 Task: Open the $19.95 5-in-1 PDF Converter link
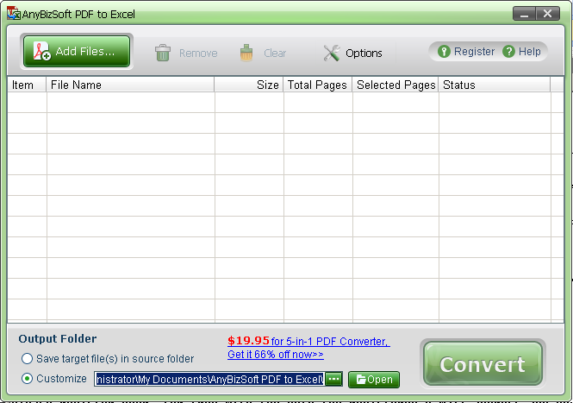click(308, 341)
